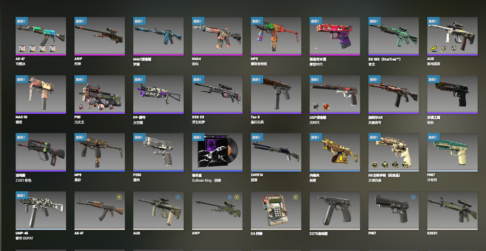
Task: Click the blue equipped circle on default AWP
Action: point(230,197)
